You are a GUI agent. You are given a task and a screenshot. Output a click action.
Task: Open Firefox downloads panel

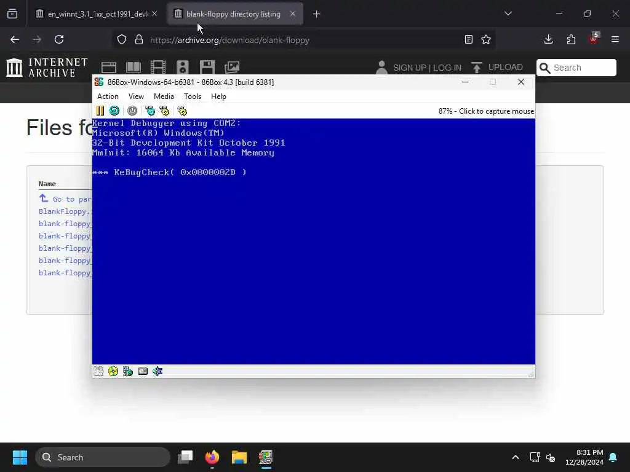pyautogui.click(x=548, y=39)
